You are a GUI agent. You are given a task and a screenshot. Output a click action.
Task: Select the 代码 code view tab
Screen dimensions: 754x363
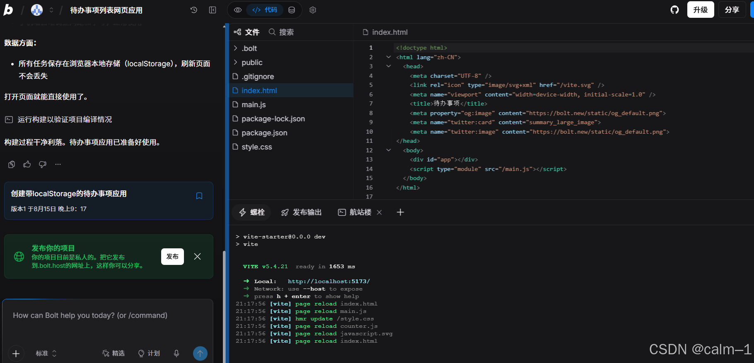(x=265, y=10)
